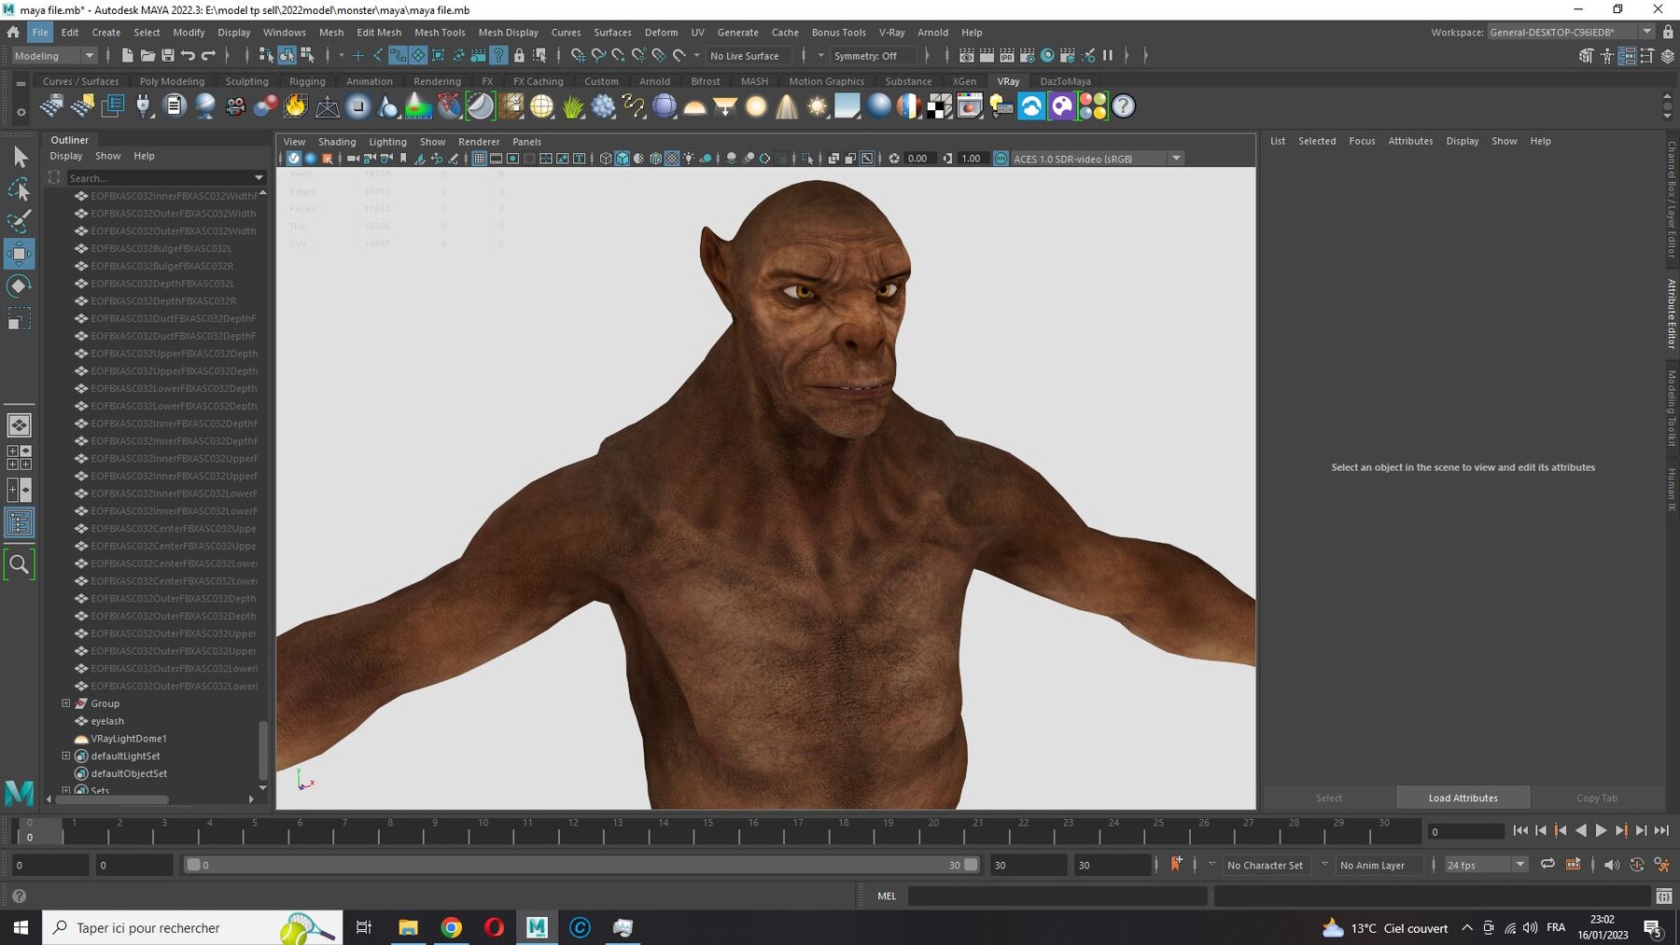Click the Outliner search field
This screenshot has width=1680, height=945.
(x=163, y=177)
